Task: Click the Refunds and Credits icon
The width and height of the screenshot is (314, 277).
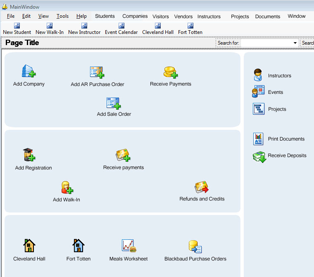Action: point(202,187)
